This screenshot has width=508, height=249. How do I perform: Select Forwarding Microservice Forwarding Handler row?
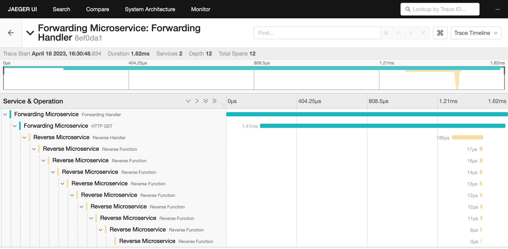coord(68,114)
